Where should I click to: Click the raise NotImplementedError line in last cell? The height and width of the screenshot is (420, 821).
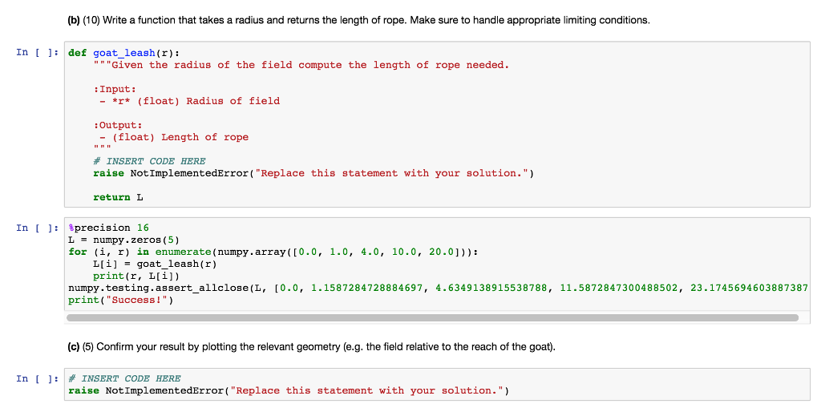[289, 390]
